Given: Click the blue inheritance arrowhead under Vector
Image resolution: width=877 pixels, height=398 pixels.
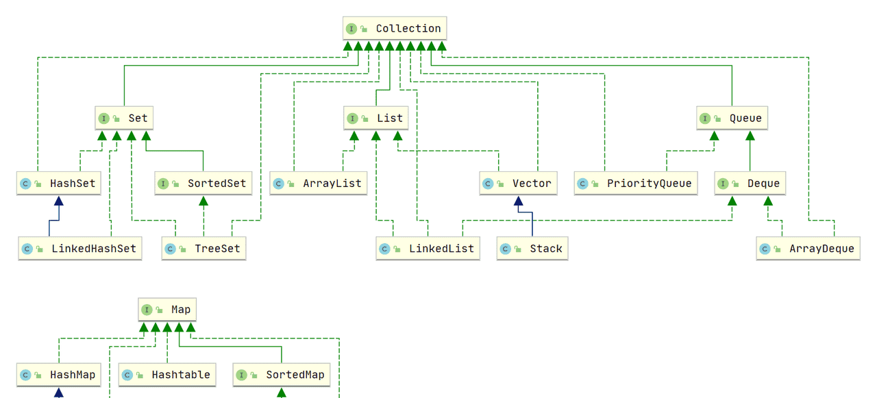Looking at the screenshot, I should point(518,201).
